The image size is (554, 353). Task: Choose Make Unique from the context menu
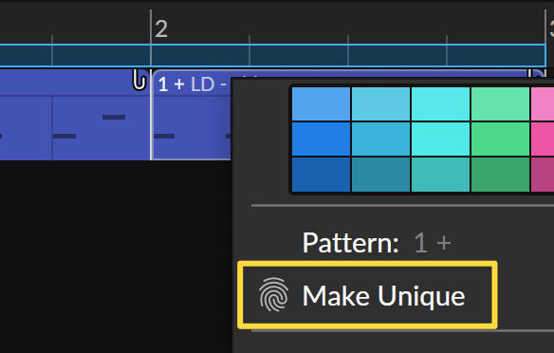click(367, 295)
